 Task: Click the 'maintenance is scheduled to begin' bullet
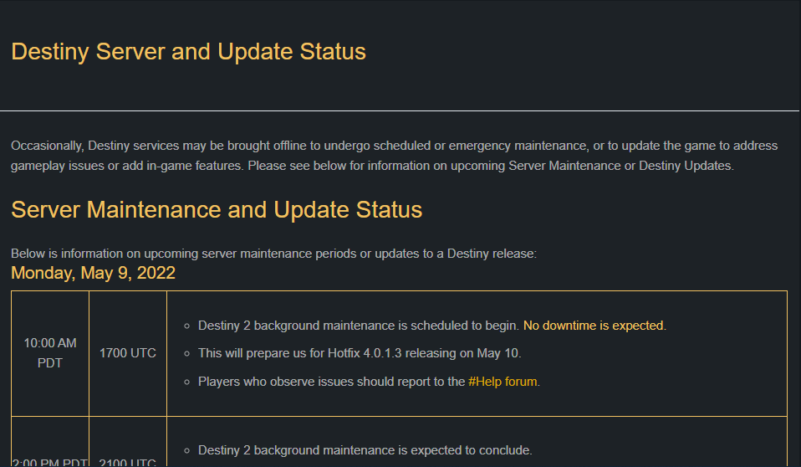(360, 325)
